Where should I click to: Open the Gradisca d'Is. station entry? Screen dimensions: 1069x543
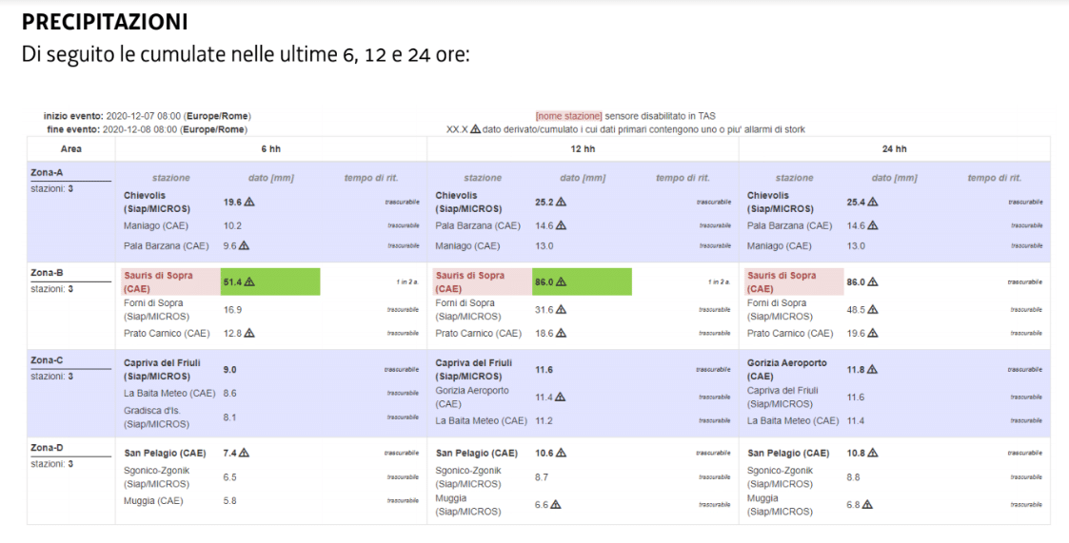(x=156, y=417)
